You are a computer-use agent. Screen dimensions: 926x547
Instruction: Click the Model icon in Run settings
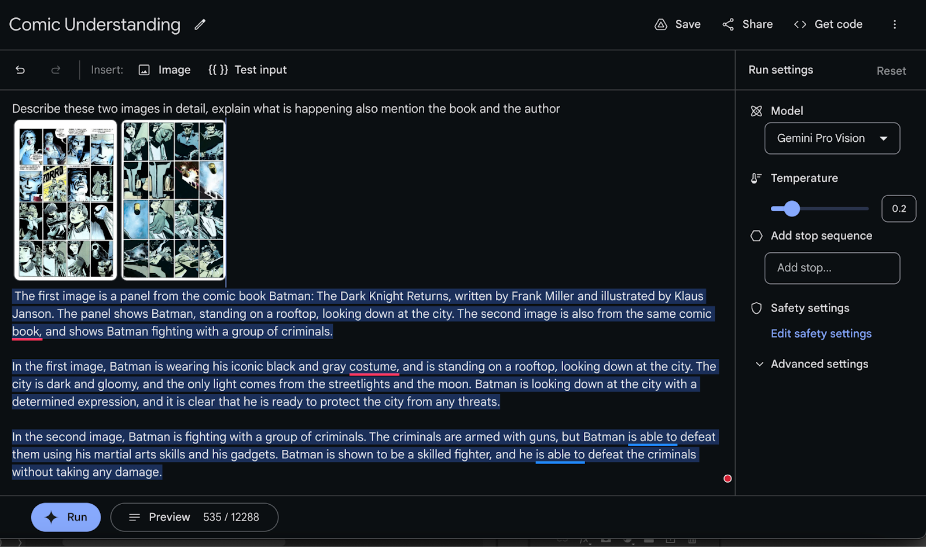(x=756, y=111)
